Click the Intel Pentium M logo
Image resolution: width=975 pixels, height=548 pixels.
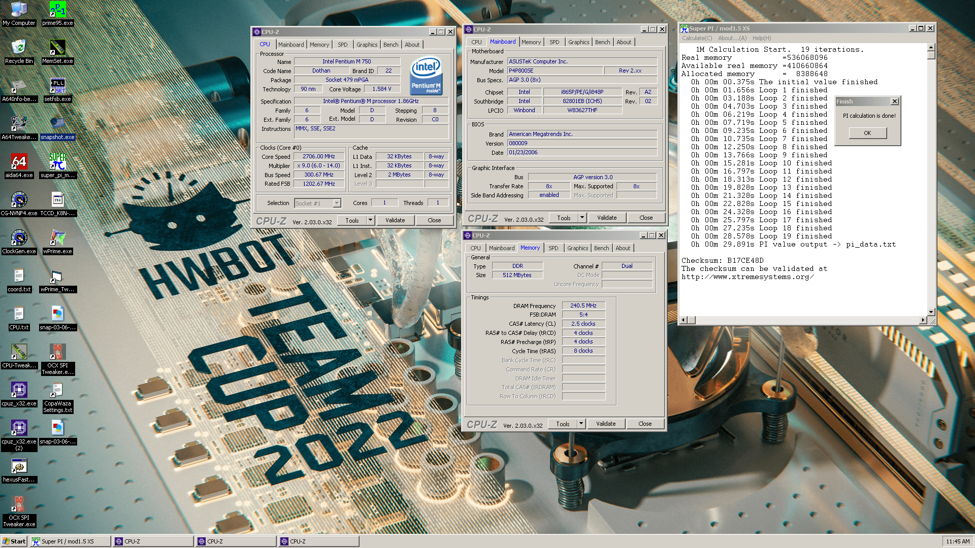[426, 76]
